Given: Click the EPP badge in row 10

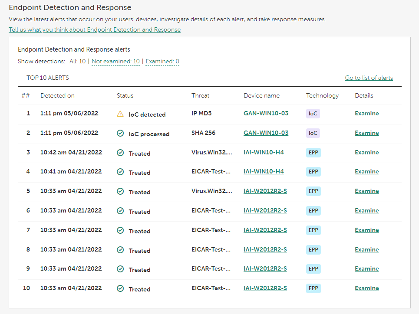Looking at the screenshot, I should (313, 288).
